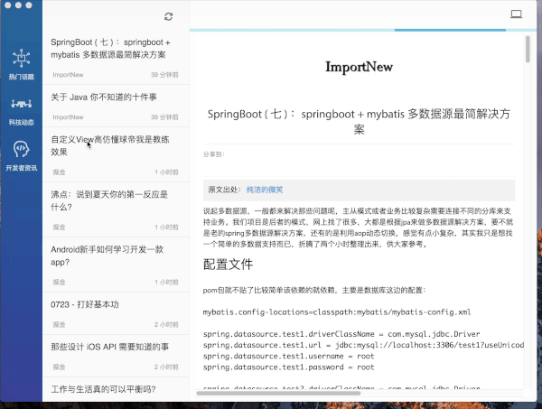Click the 掘金 source under 0723 article
The height and width of the screenshot is (409, 542).
click(x=59, y=324)
